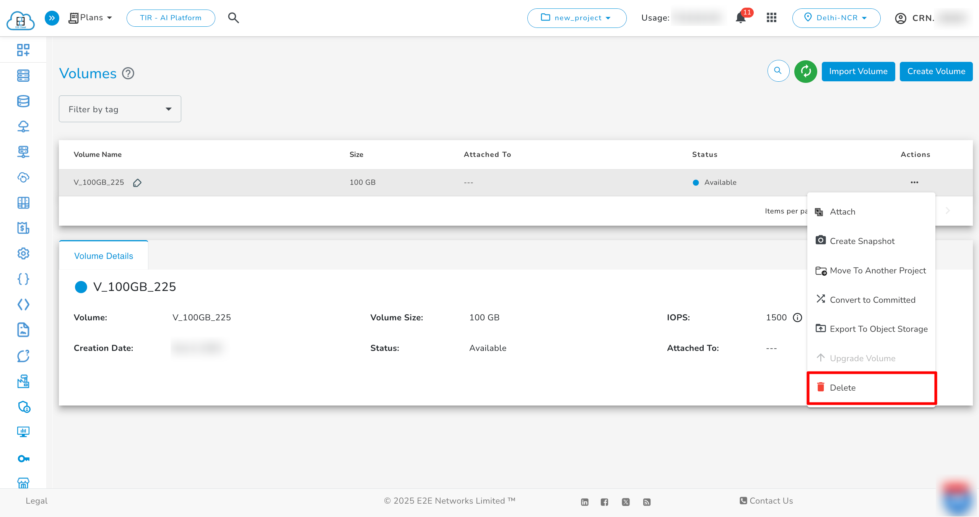Click the circular search icon near Import Volume

(x=778, y=71)
